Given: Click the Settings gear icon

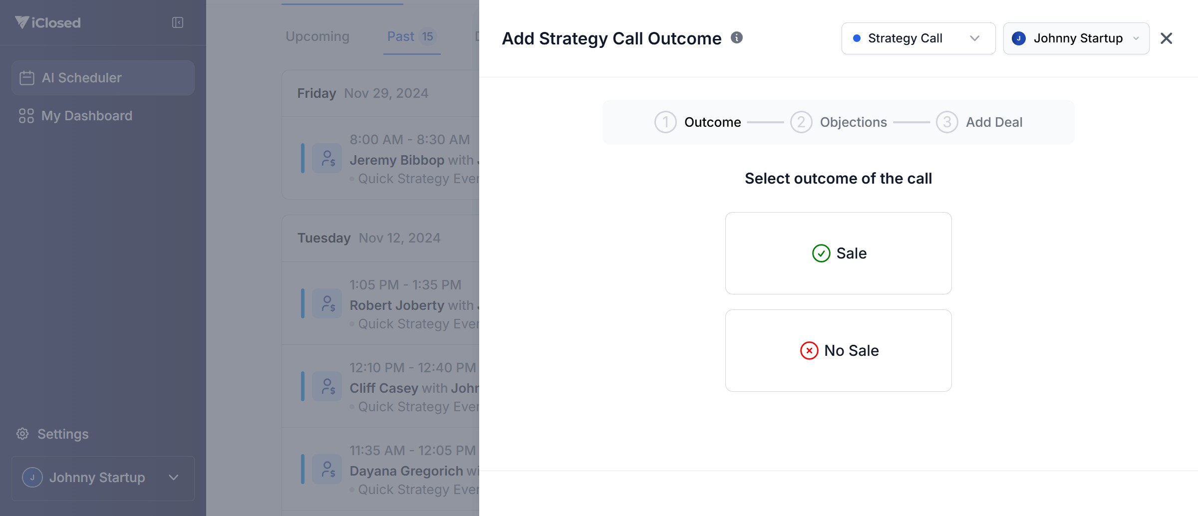Looking at the screenshot, I should [x=22, y=434].
